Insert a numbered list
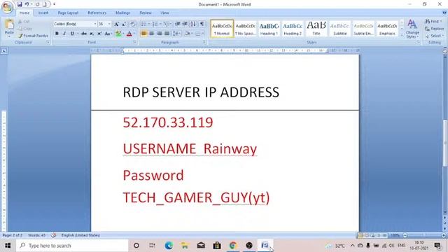This screenshot has height=252, width=448. click(155, 24)
